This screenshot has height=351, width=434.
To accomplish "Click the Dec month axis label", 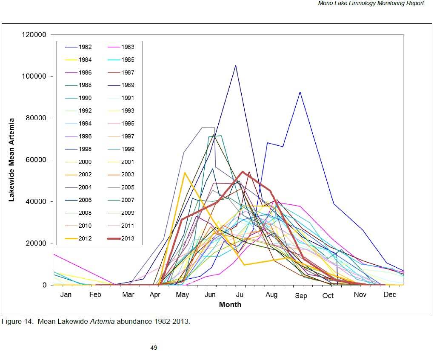I will [x=389, y=295].
